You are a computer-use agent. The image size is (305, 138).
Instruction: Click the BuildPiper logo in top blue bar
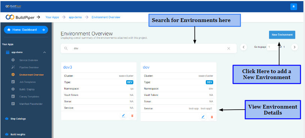tap(13, 6)
